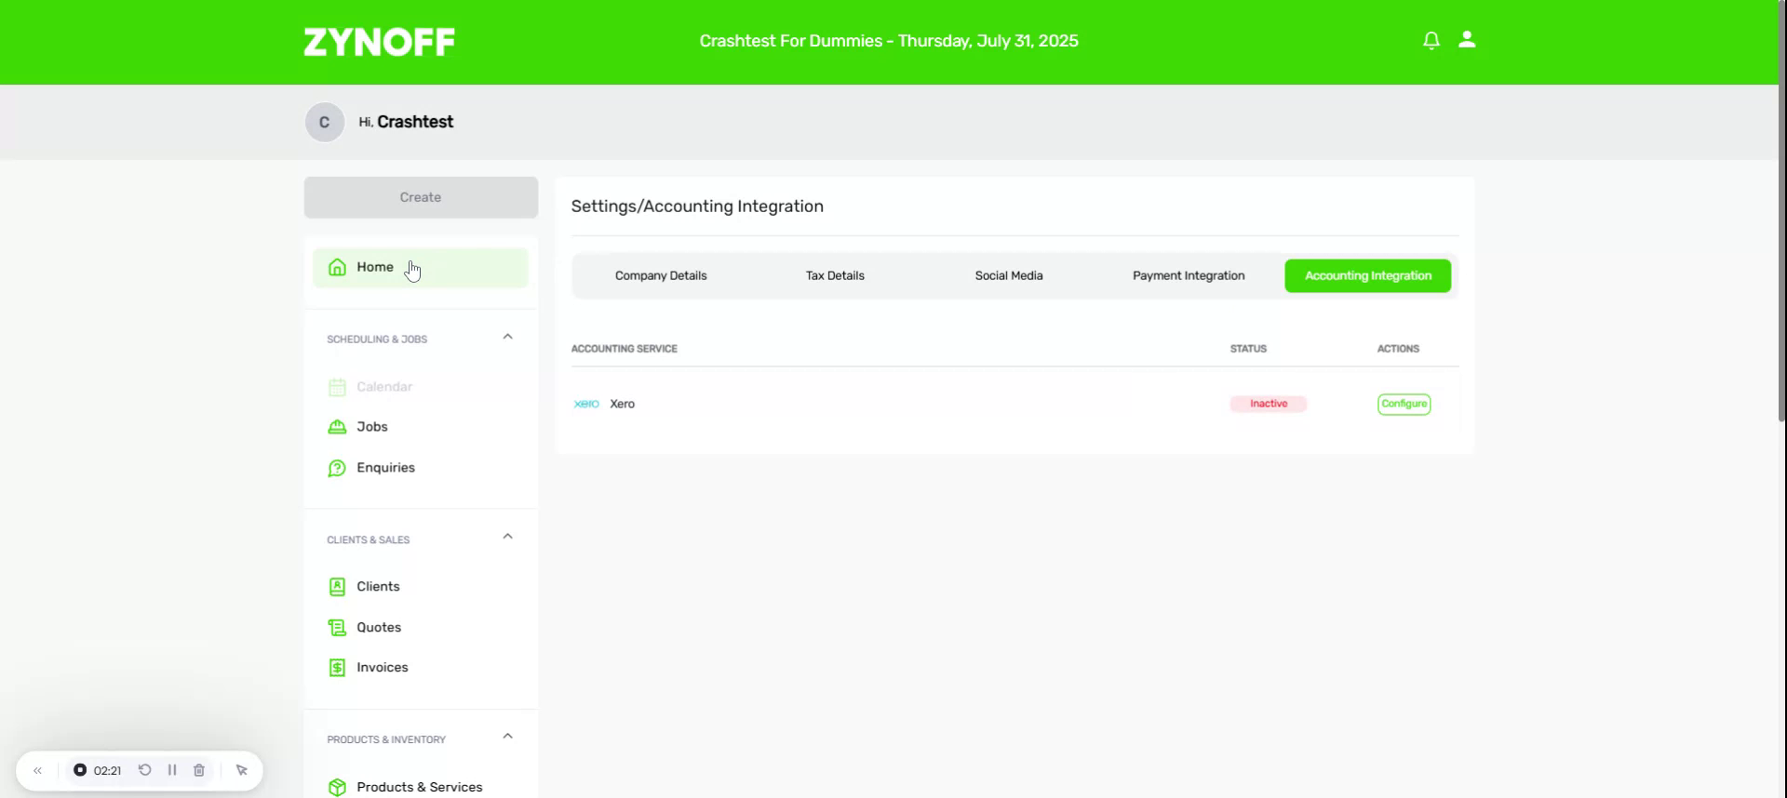Click the notification bell icon
1787x798 pixels.
(1431, 40)
